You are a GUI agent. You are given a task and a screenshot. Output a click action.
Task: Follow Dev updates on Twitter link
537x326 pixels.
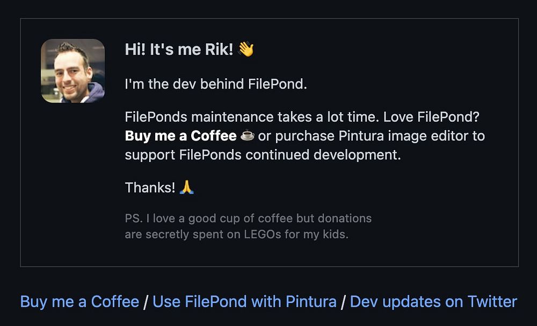point(433,302)
